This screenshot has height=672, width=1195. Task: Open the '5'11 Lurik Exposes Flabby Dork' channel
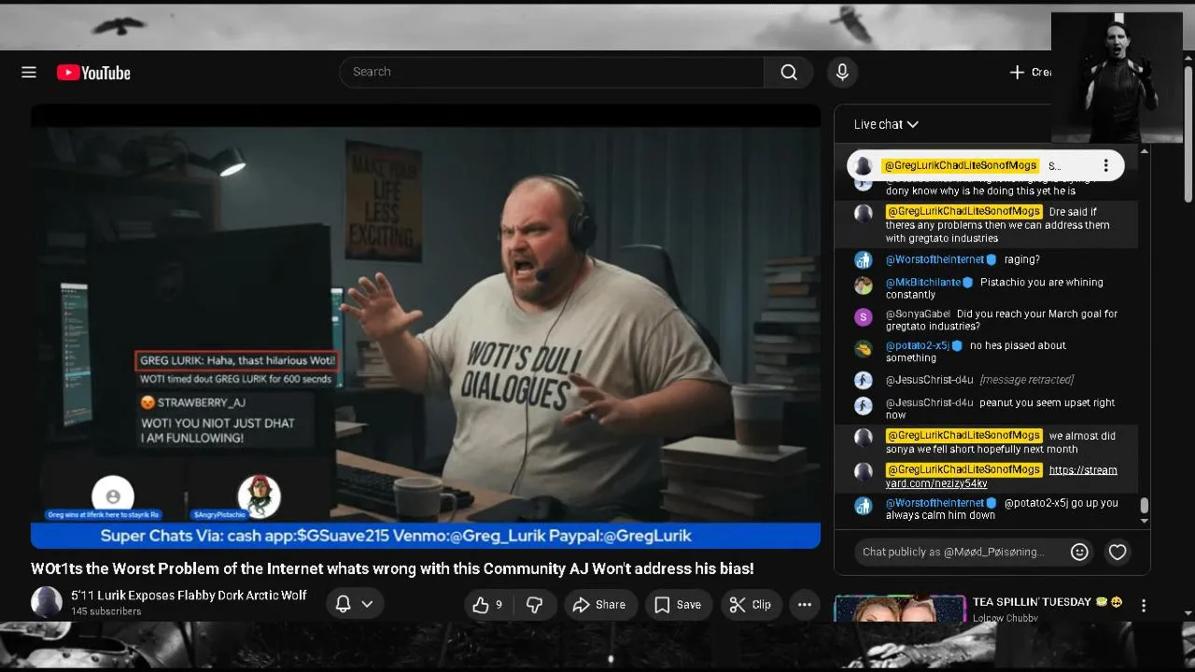point(189,595)
